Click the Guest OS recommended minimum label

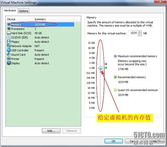point(138,90)
